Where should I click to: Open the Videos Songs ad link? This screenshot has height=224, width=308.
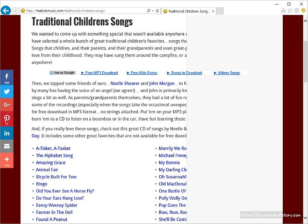pos(227,73)
